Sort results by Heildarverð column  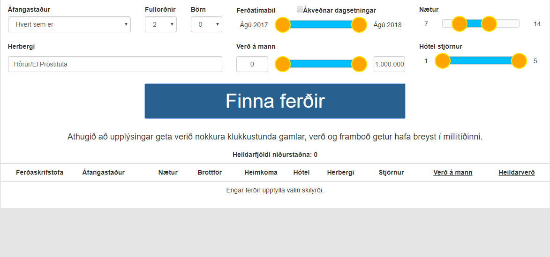(516, 172)
